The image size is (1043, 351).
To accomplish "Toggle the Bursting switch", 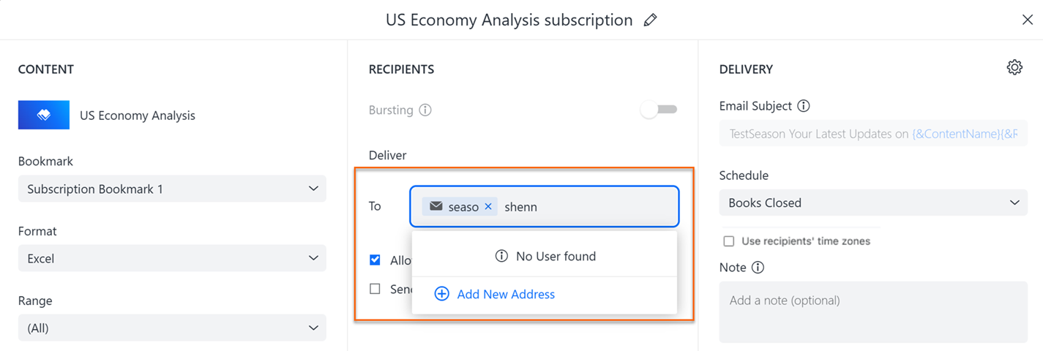I will 659,110.
